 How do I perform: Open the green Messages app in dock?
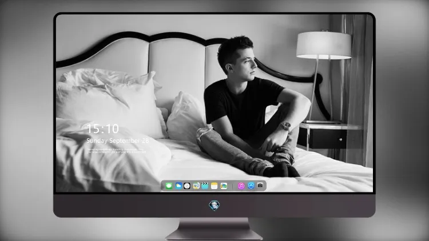point(169,186)
